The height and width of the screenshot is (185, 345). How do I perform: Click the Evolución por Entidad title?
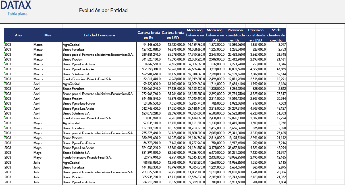[x=103, y=11]
